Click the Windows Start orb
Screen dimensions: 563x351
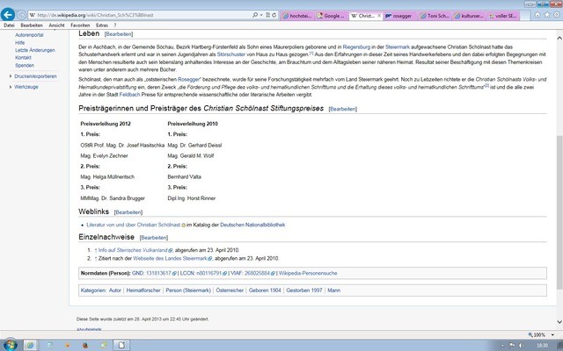click(10, 345)
